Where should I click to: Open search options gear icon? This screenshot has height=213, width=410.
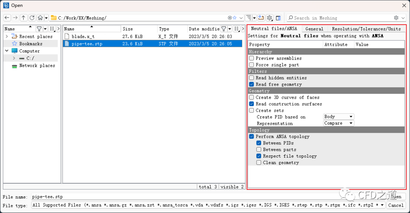pos(396,18)
